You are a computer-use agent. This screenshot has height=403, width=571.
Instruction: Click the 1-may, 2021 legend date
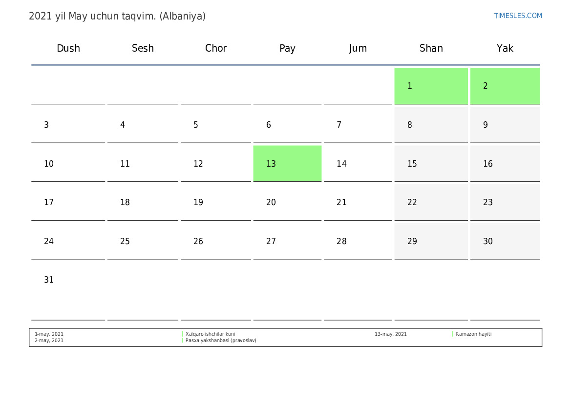pyautogui.click(x=49, y=334)
